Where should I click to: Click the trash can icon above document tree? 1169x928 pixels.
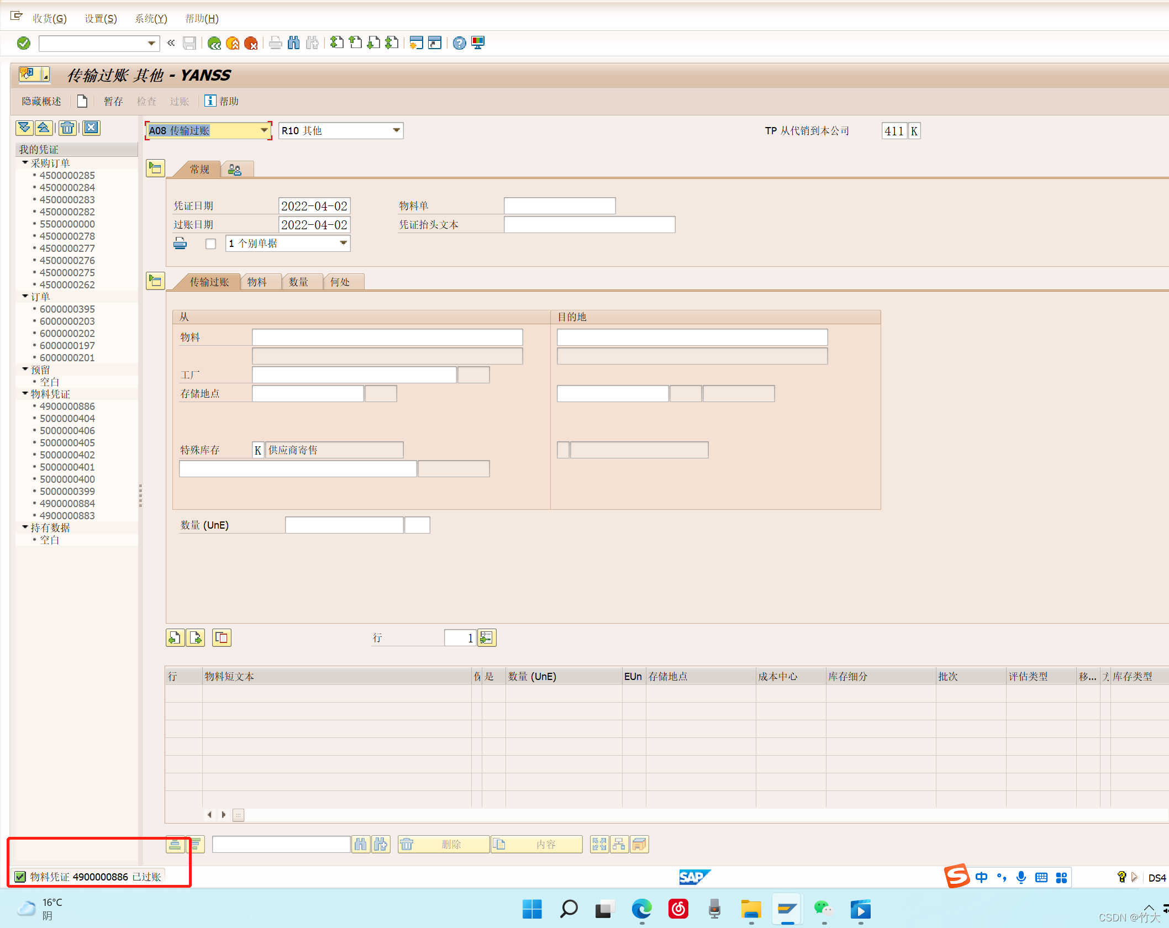(67, 128)
